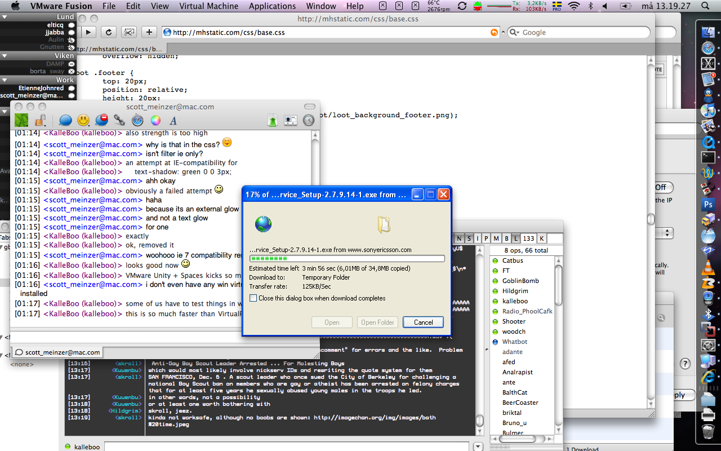721x451 pixels.
Task: Click the blocked speech bubble icon
Action: (101, 120)
